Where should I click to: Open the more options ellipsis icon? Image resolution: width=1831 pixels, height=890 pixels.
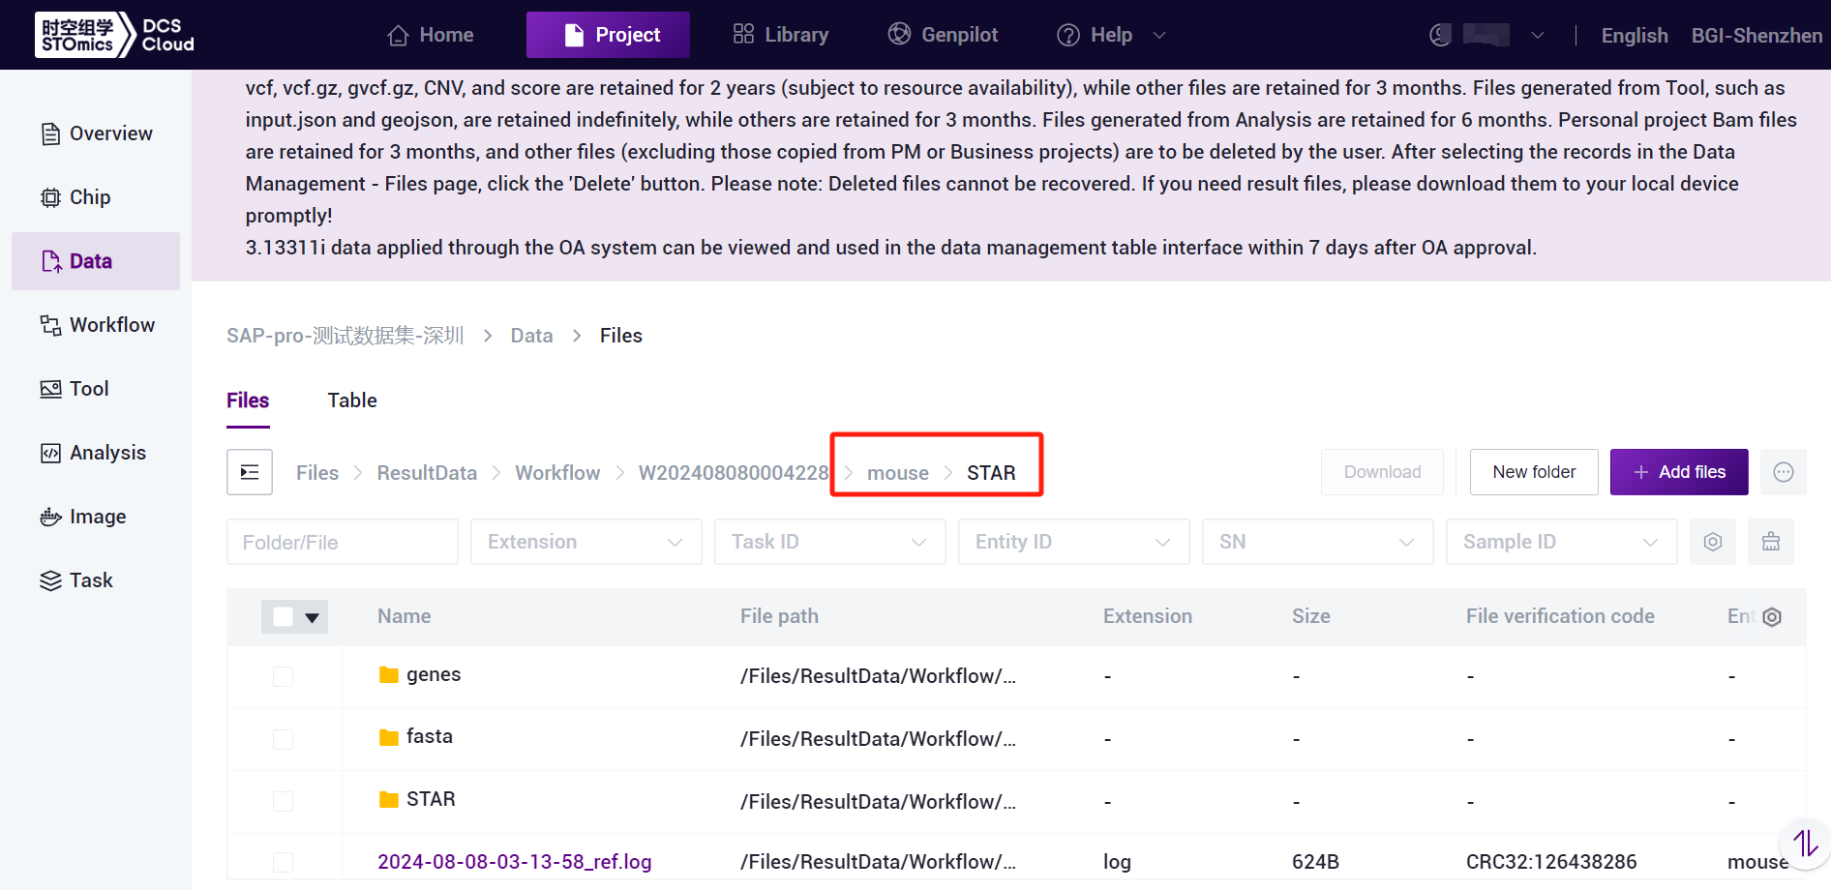(1784, 472)
